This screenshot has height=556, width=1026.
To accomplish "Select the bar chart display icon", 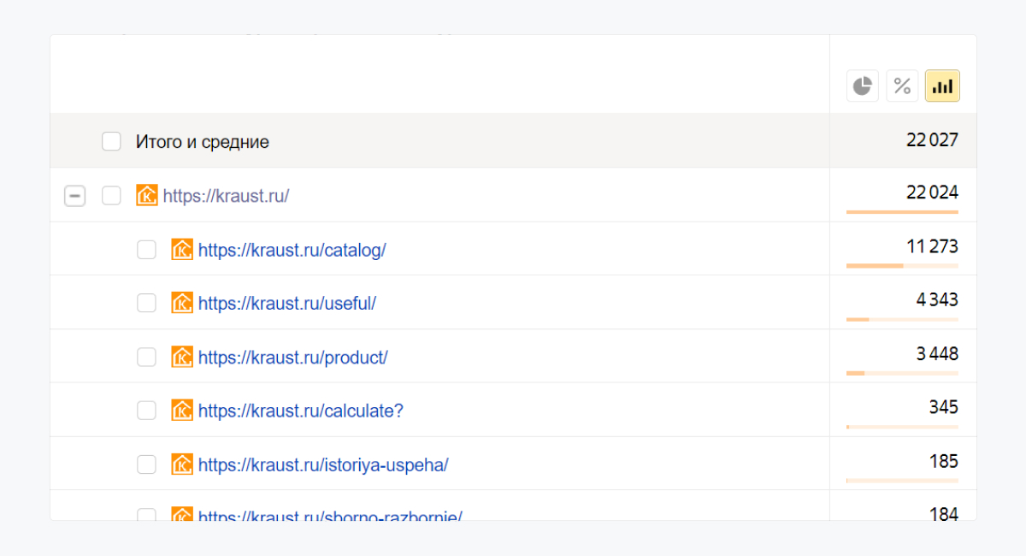I will pos(942,86).
